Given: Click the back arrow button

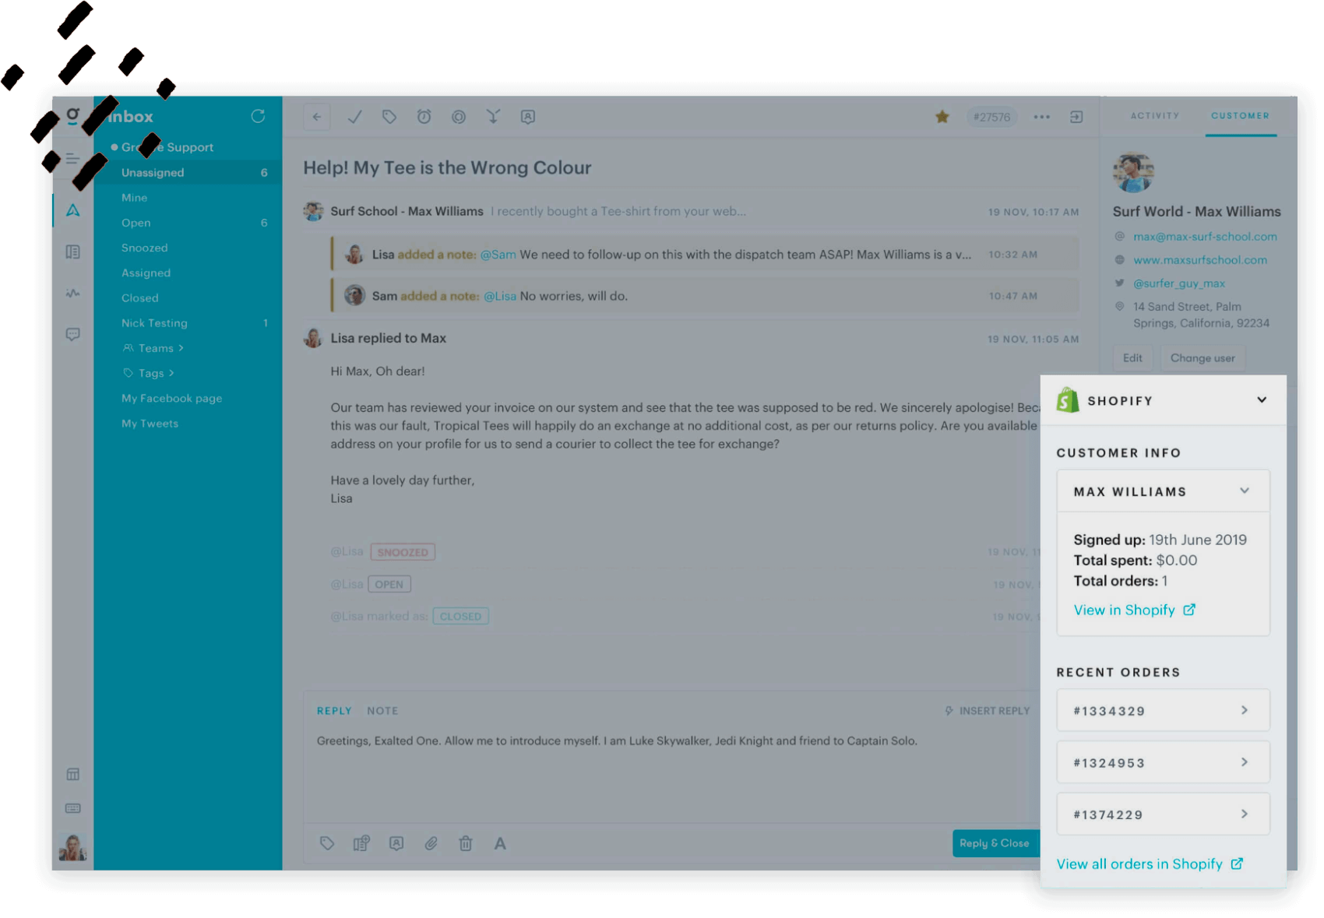Looking at the screenshot, I should (317, 117).
